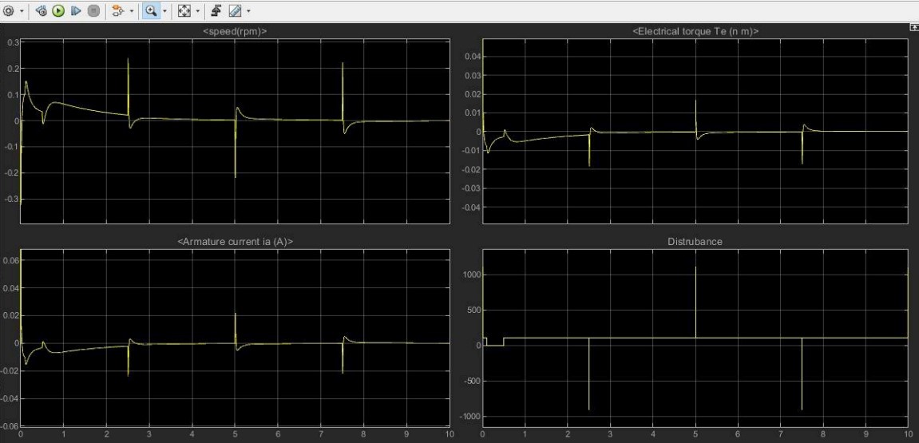Toggle the Zoom magnifier tool
This screenshot has height=443, width=919.
pos(151,10)
